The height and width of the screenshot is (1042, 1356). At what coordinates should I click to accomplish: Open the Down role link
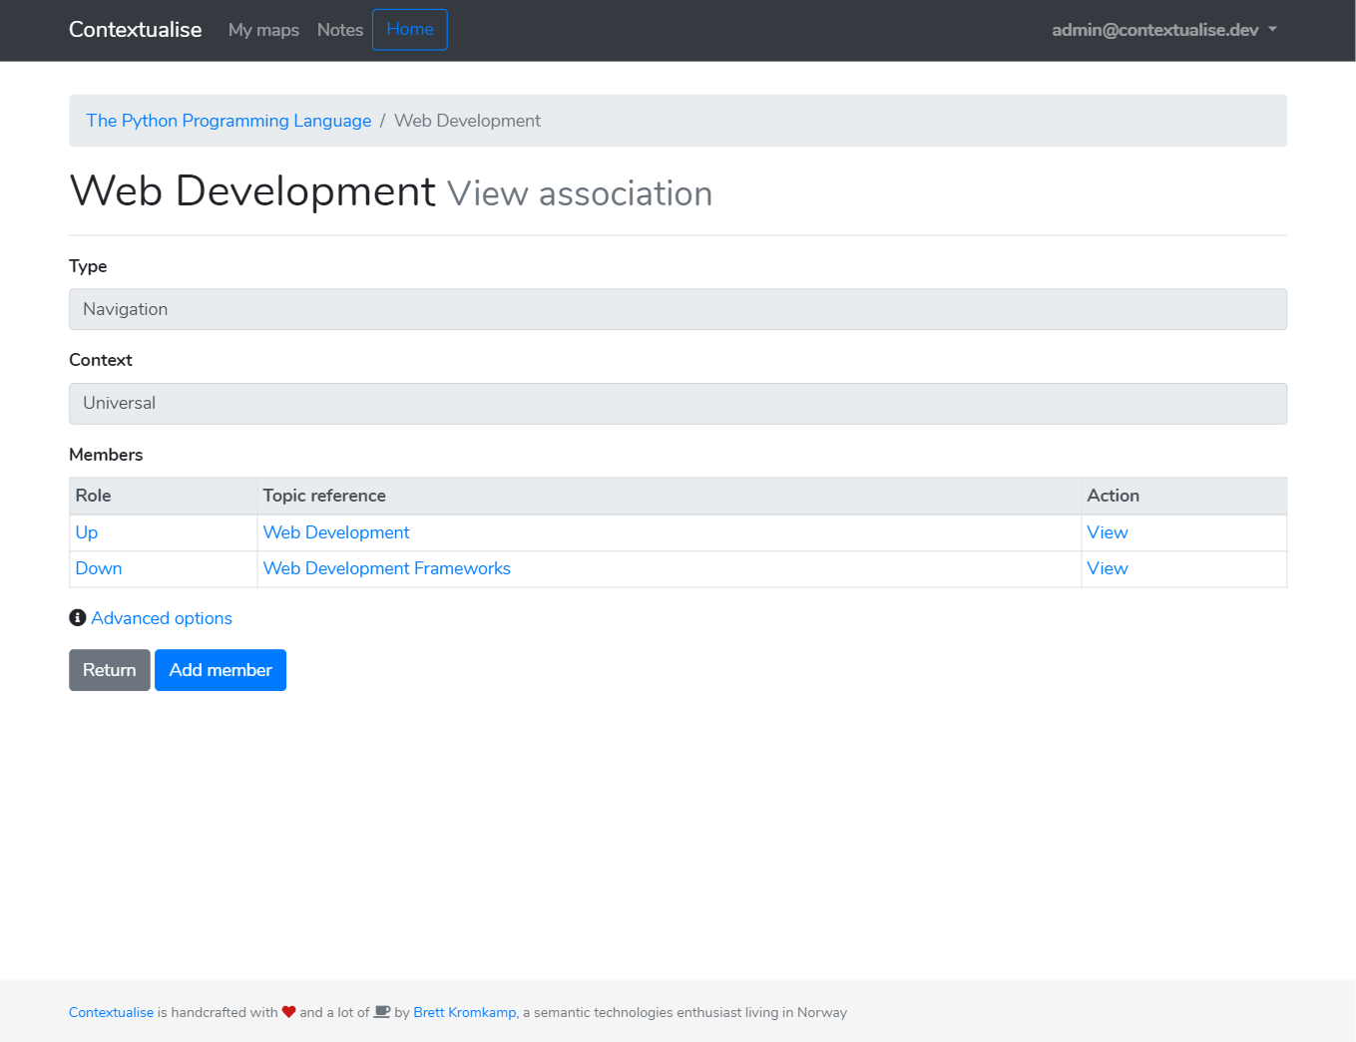tap(99, 568)
